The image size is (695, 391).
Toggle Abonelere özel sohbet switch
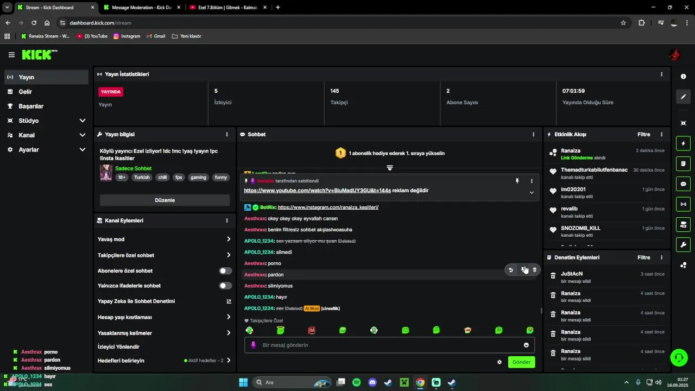point(225,270)
